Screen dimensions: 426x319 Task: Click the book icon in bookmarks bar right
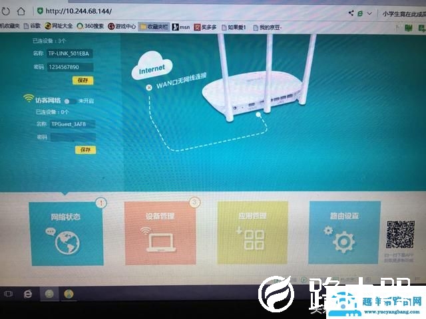tap(409, 28)
